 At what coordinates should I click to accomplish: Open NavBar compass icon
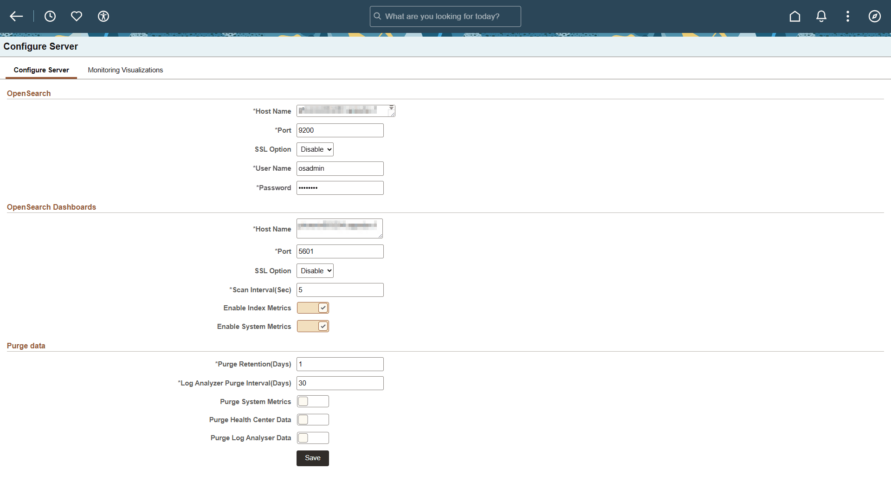click(x=875, y=17)
